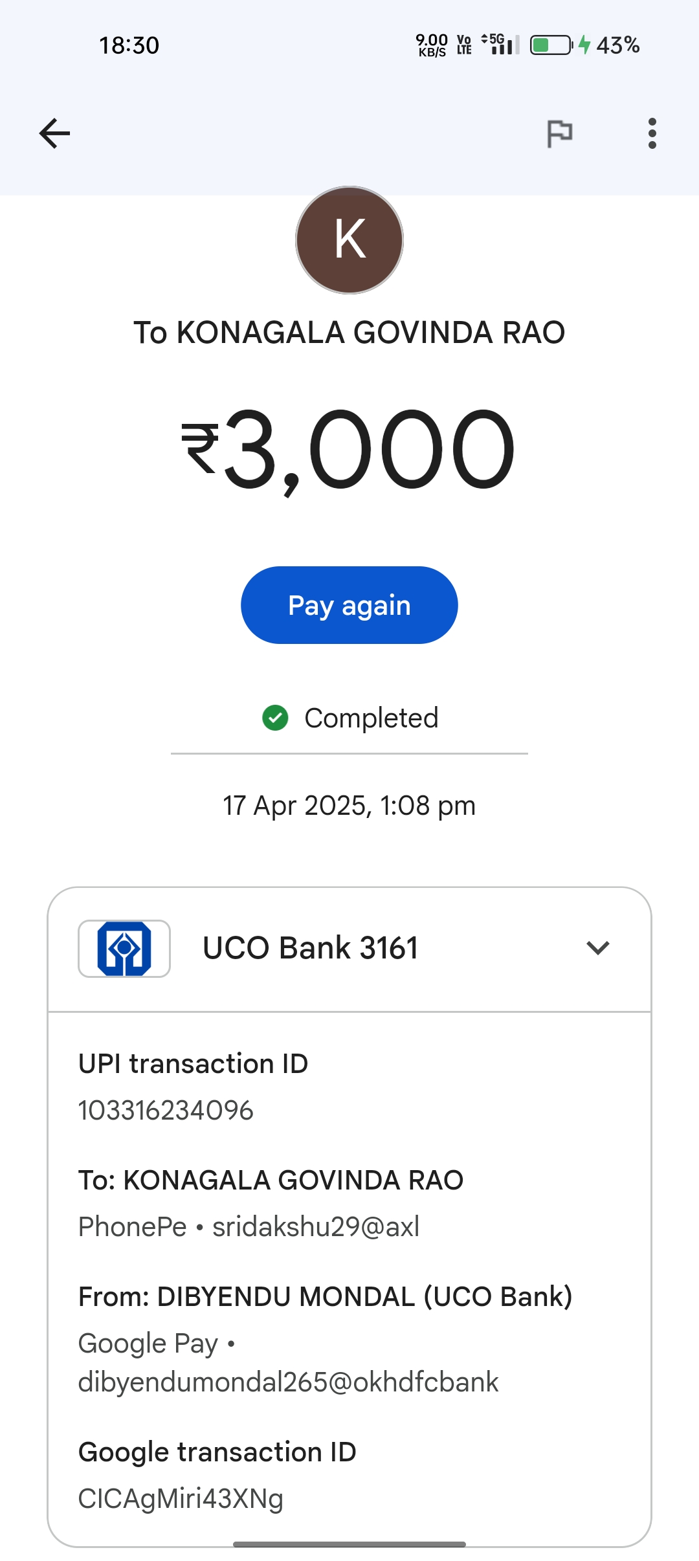Viewport: 699px width, 1561px height.
Task: Expand UCO Bank 3161 chevron
Action: pos(597,948)
